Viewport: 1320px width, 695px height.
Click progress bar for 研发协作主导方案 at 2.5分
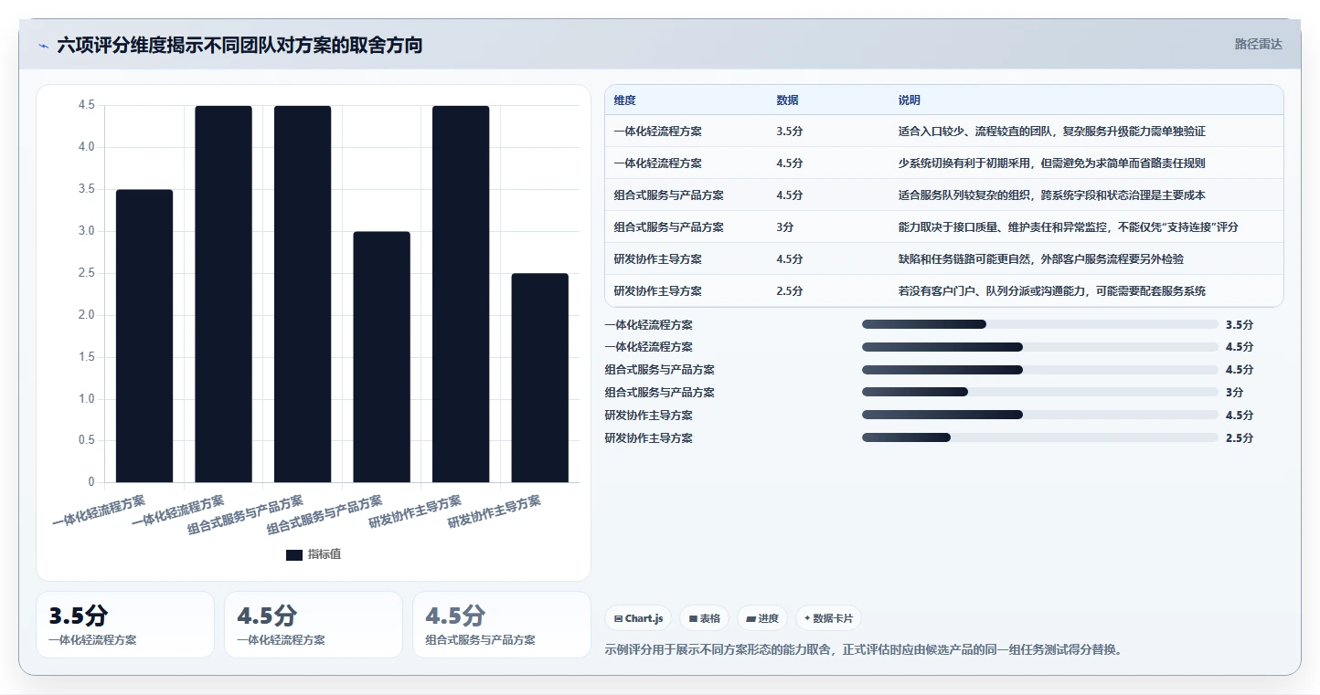coord(1040,438)
